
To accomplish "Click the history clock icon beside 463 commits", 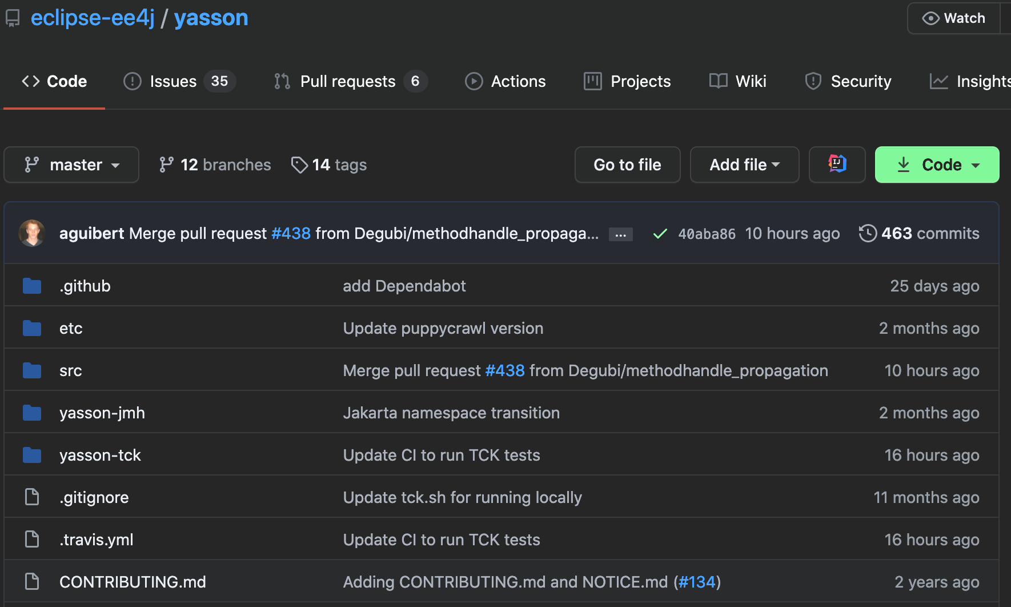I will click(868, 233).
